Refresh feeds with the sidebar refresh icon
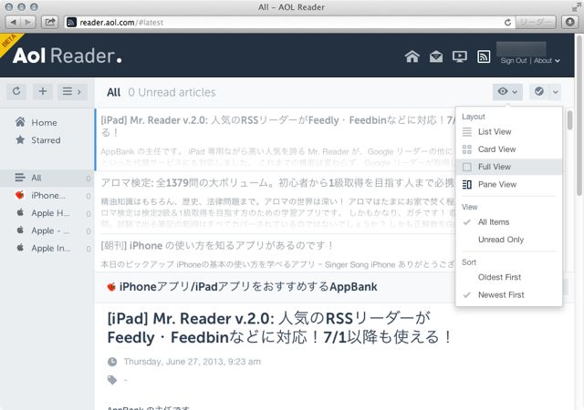 point(16,91)
